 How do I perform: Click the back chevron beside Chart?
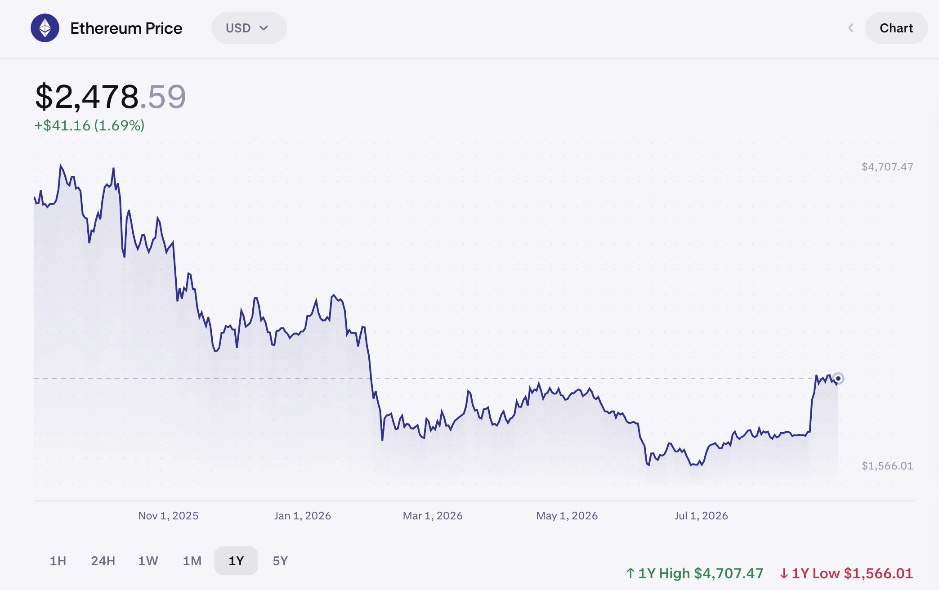pos(851,28)
